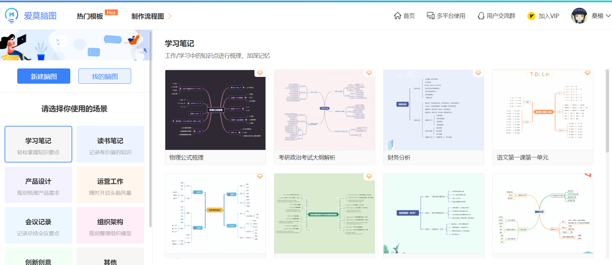Select the 组织架构 scenario
This screenshot has height=265, width=612.
tap(110, 225)
